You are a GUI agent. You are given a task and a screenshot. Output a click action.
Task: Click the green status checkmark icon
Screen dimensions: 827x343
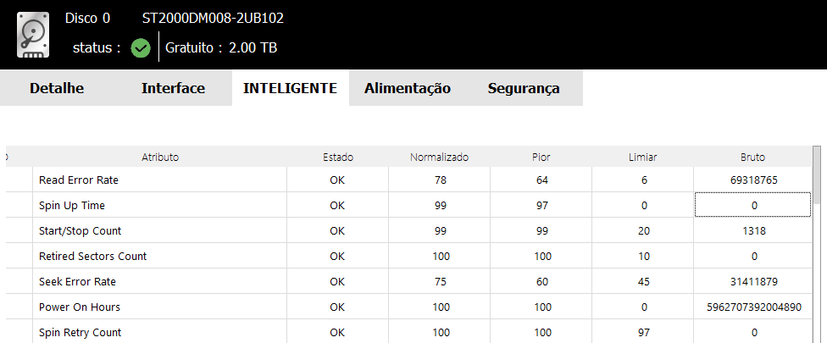(141, 48)
